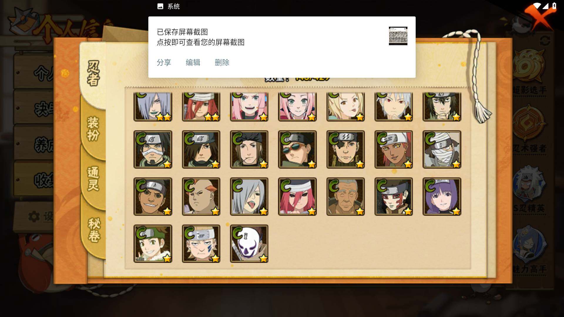Open the 忍者 tab

coord(93,73)
